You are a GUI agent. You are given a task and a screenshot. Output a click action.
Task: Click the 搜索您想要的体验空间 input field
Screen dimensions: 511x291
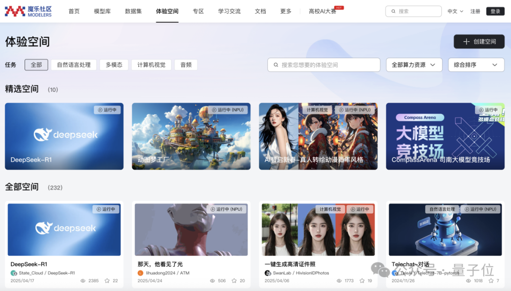pos(323,65)
